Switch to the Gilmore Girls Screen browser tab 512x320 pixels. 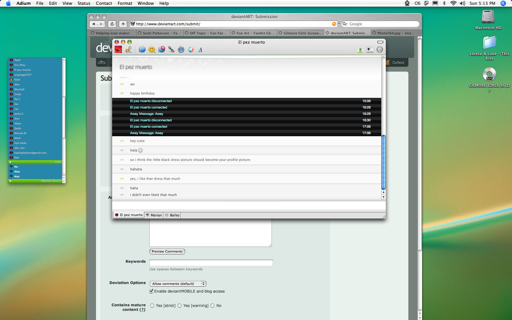pyautogui.click(x=301, y=33)
